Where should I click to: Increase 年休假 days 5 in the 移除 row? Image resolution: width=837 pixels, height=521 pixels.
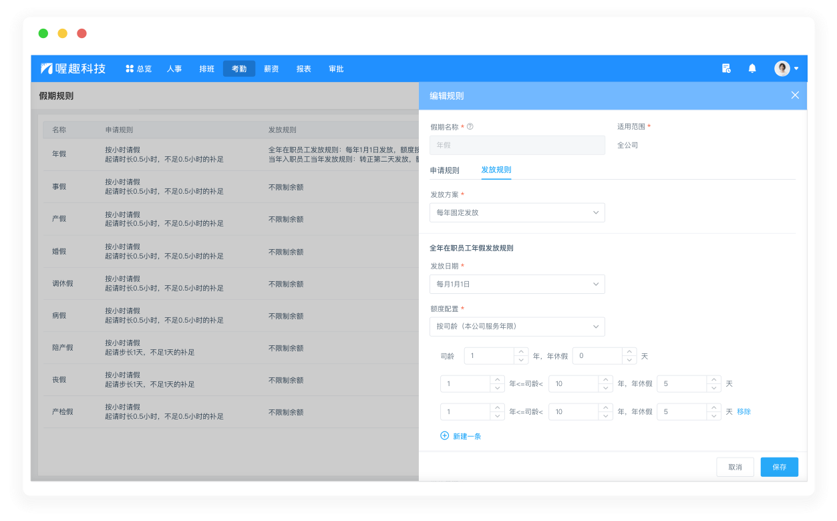[713, 408]
